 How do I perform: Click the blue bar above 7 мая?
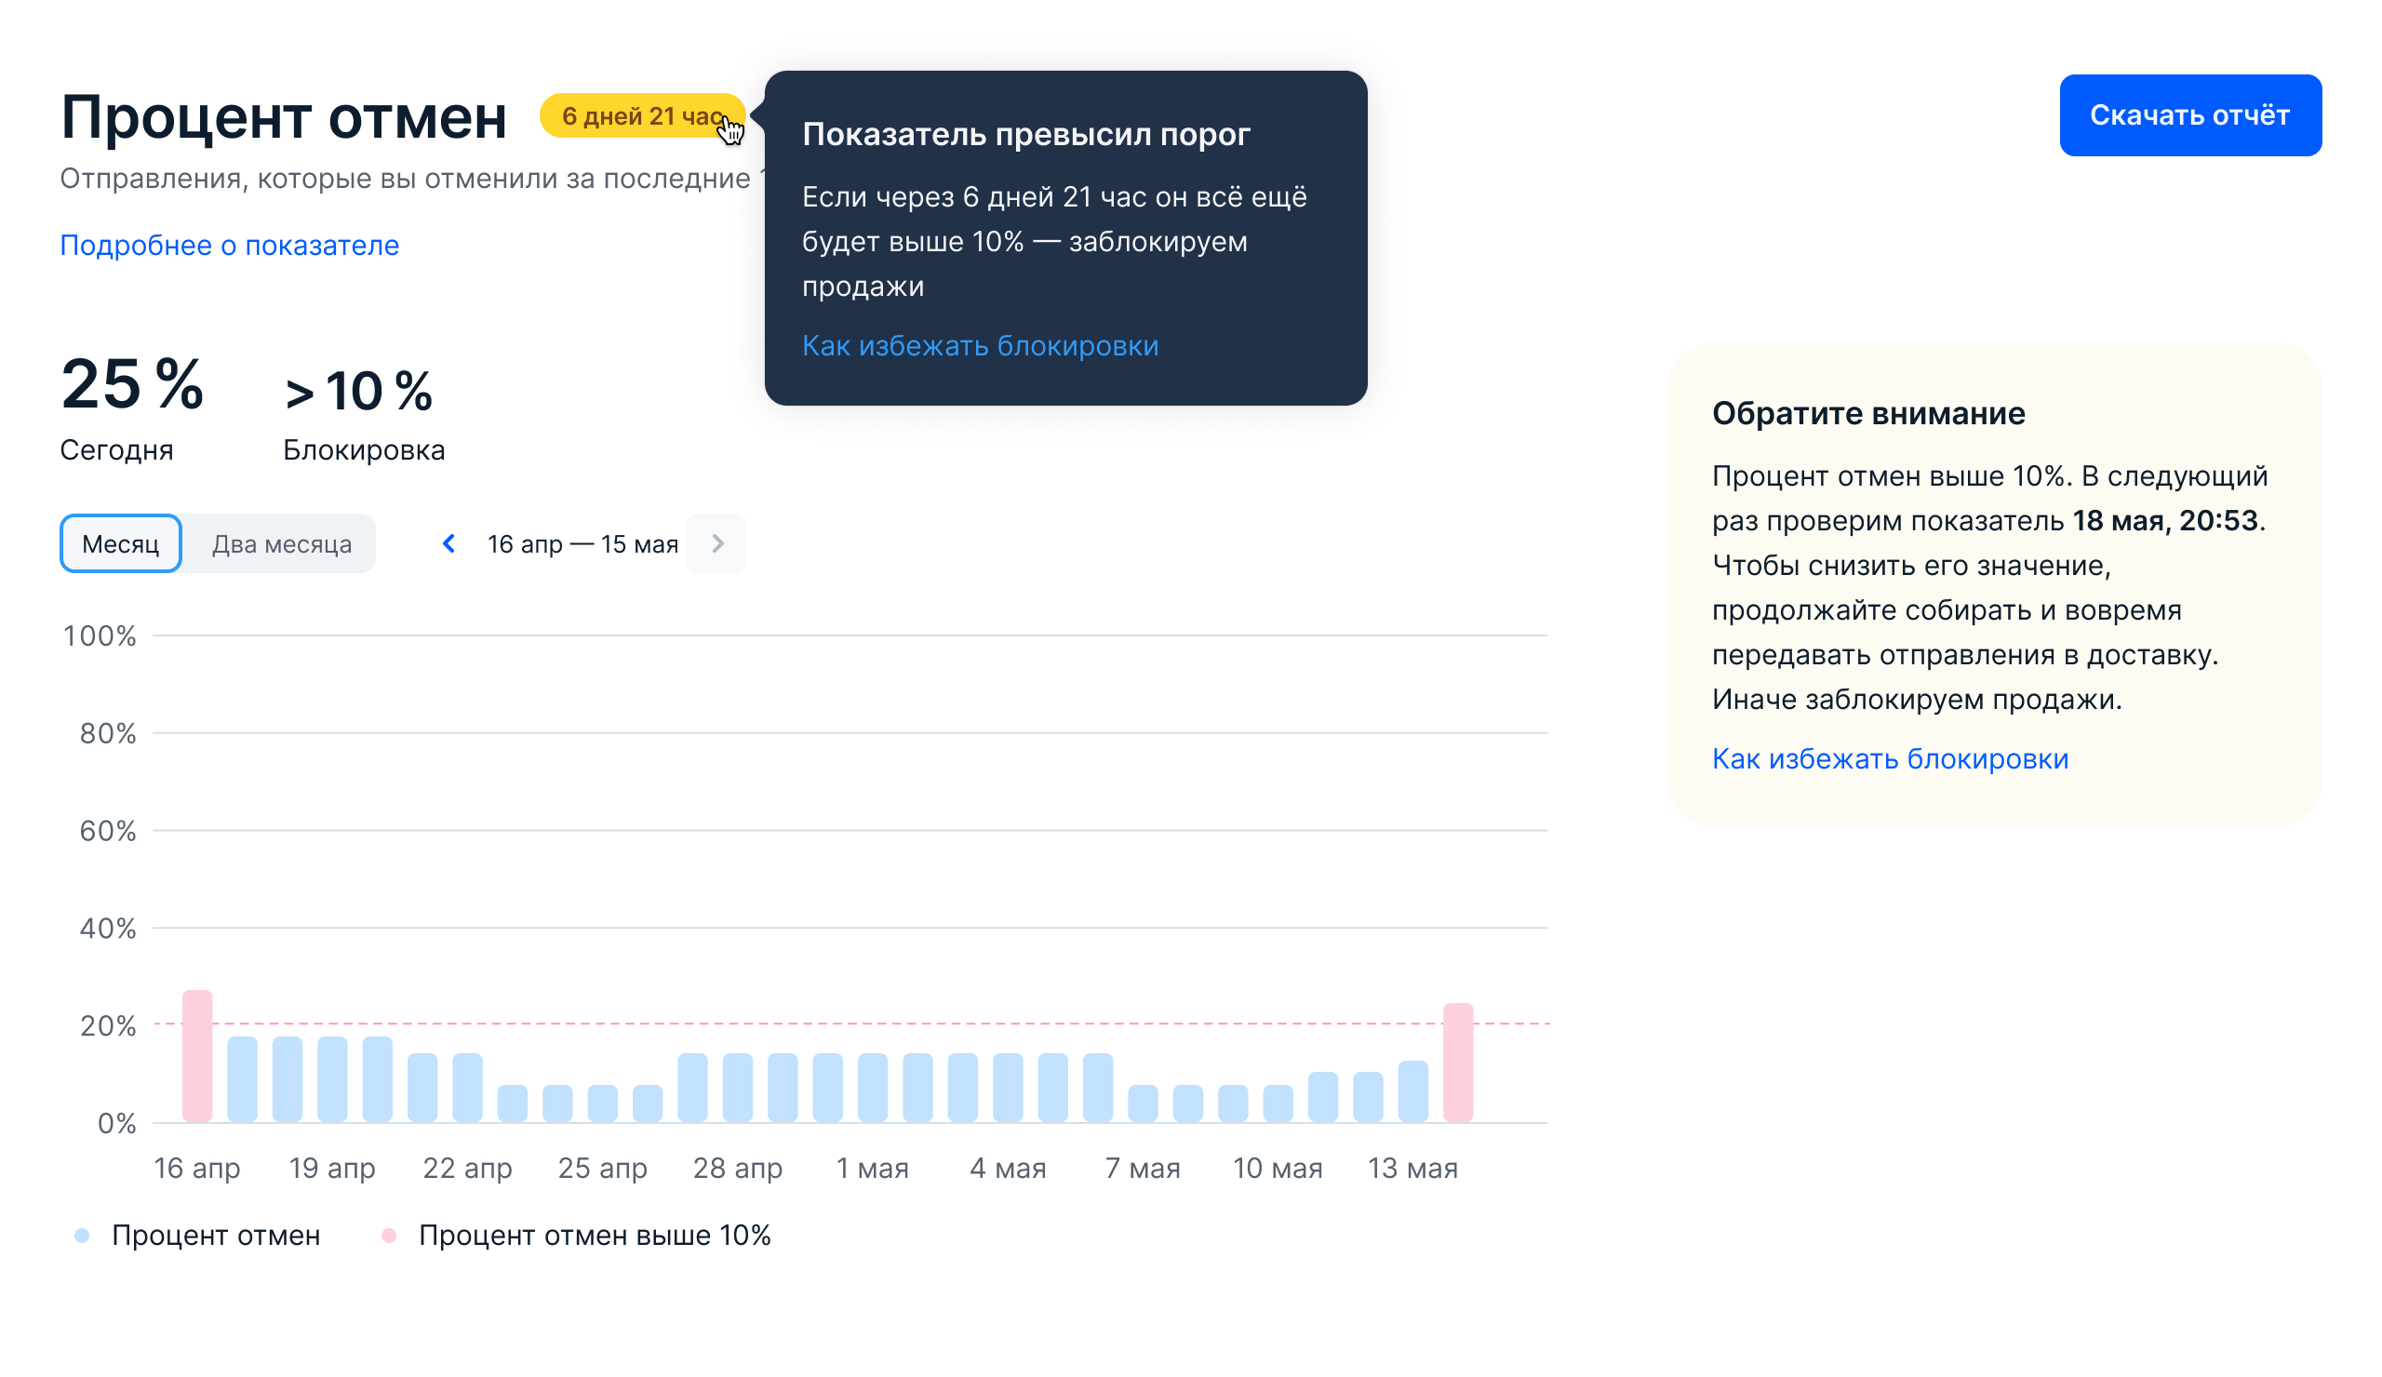point(1143,1103)
